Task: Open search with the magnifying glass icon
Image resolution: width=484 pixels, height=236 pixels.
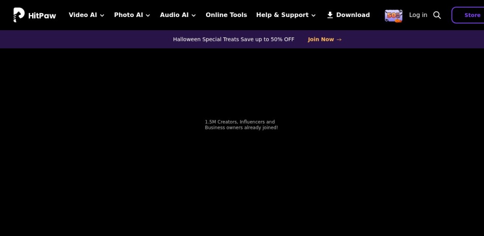Action: [437, 15]
